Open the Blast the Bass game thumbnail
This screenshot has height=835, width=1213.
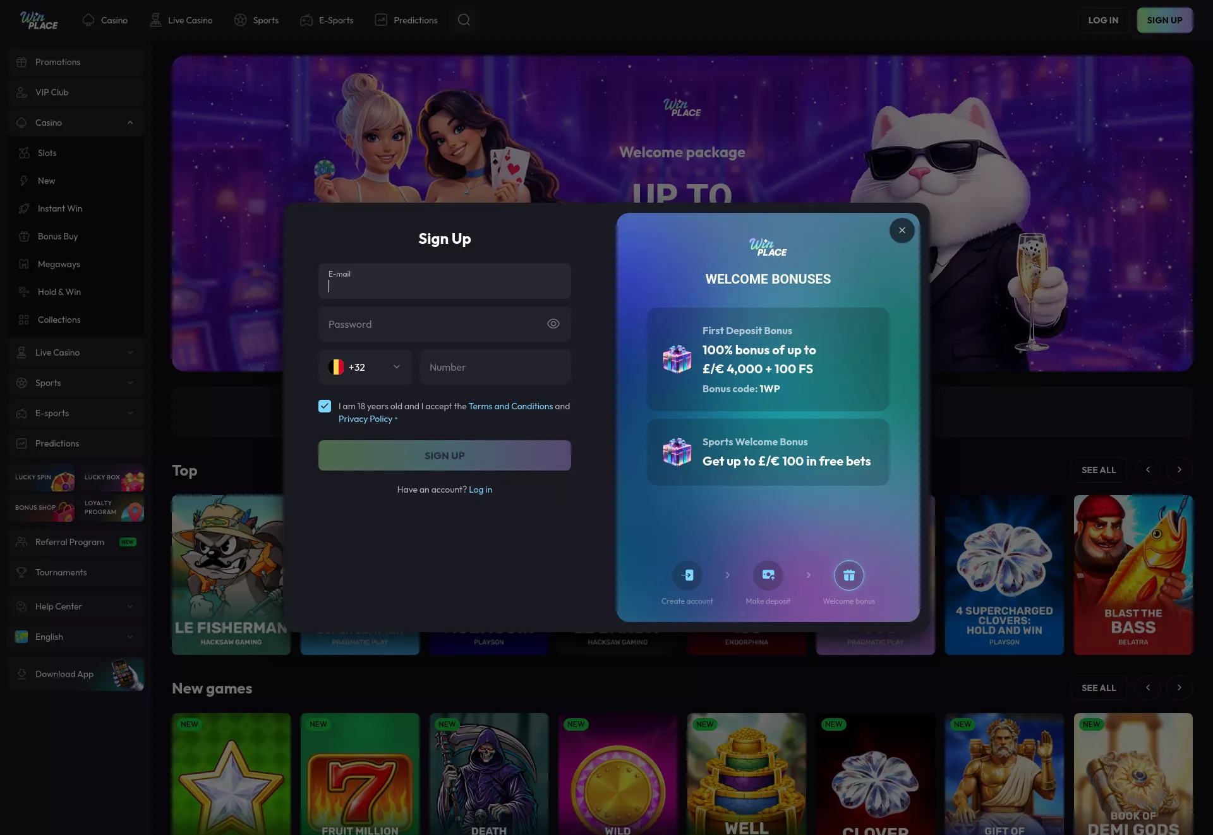pyautogui.click(x=1133, y=575)
